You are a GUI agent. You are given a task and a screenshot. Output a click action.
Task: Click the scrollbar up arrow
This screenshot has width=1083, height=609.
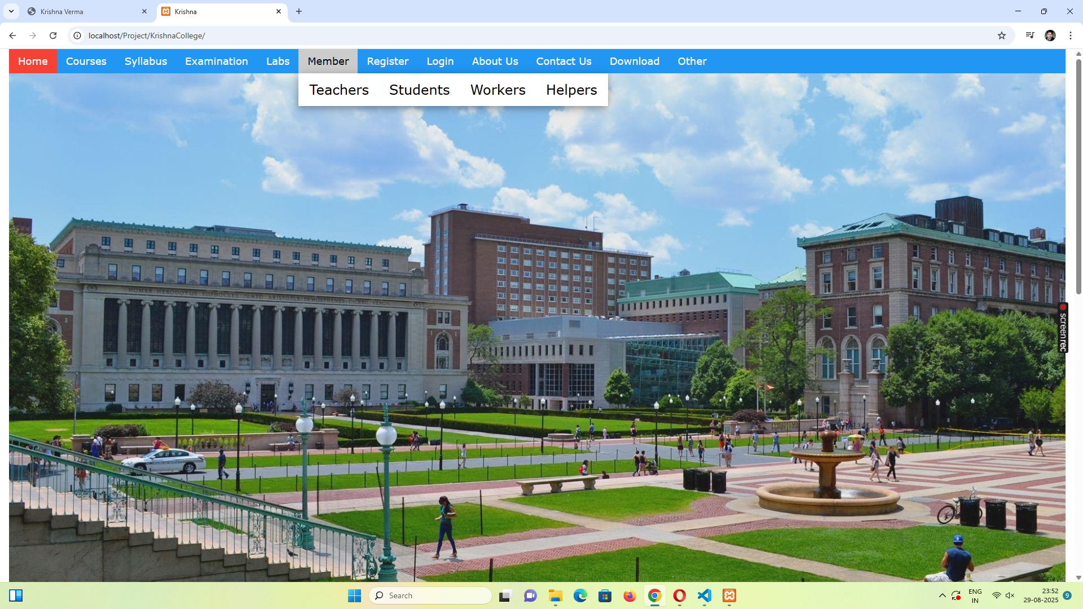tap(1078, 54)
